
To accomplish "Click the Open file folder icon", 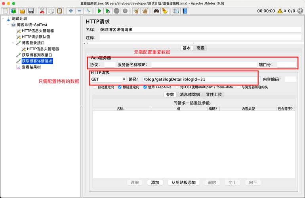I will pos(22,11).
